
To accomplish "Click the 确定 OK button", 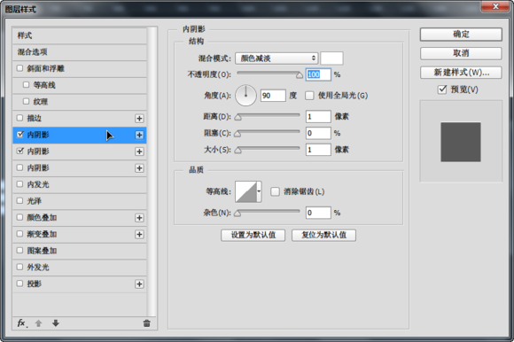I will [461, 35].
